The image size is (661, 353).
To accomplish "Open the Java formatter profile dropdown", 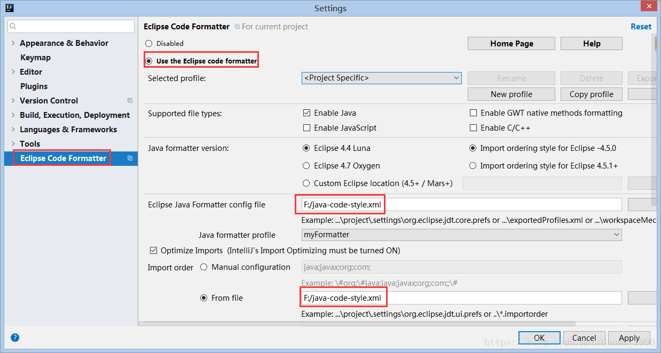I will tap(461, 235).
